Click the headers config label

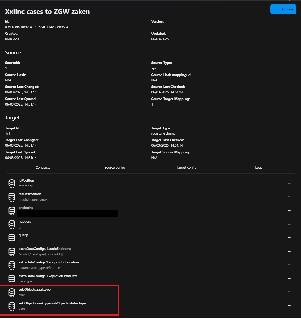point(25,221)
